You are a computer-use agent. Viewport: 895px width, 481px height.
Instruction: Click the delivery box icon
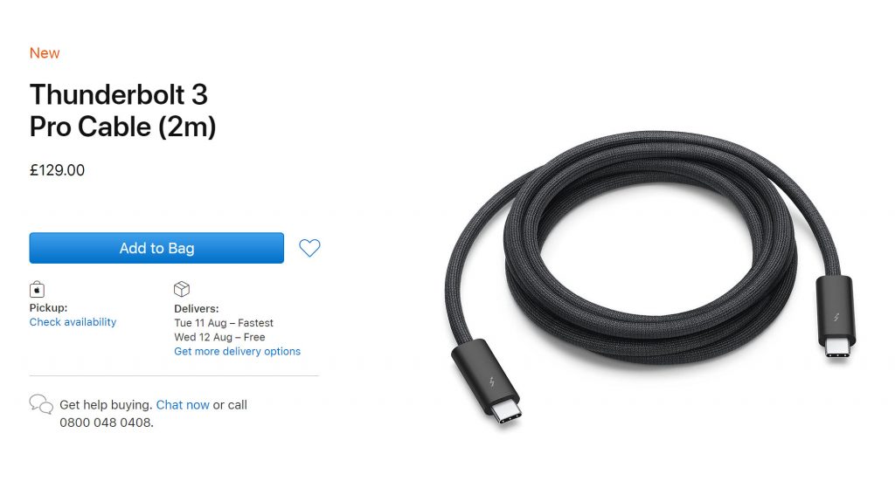[x=182, y=289]
